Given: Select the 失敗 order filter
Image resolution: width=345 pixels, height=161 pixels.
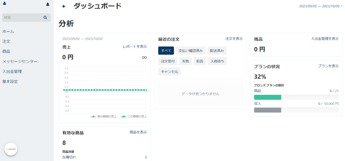Looking at the screenshot, I should [x=186, y=61].
